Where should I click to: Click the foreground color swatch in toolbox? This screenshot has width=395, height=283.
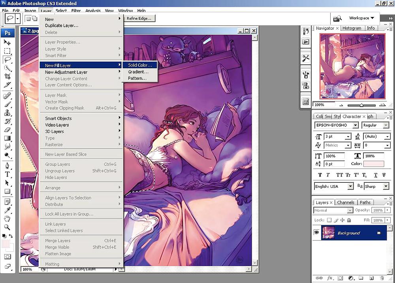(6, 244)
